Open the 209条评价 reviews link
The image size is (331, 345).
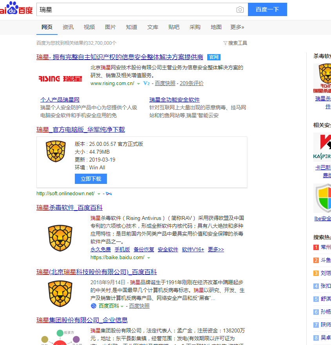192,84
